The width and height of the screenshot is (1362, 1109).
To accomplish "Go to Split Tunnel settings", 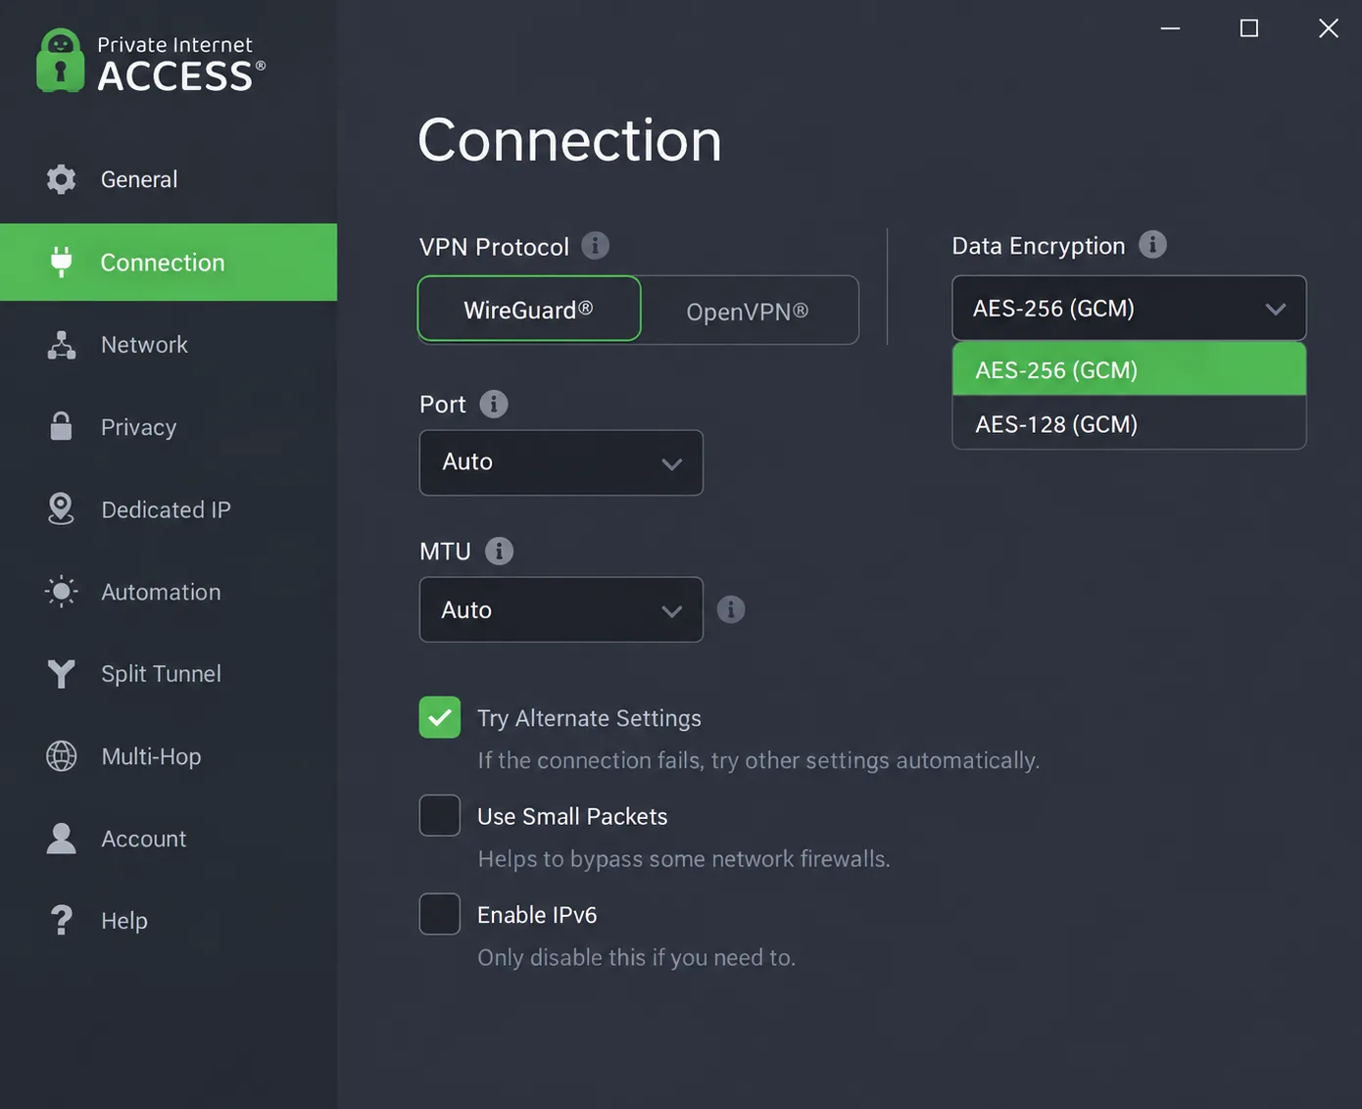I will [x=169, y=674].
